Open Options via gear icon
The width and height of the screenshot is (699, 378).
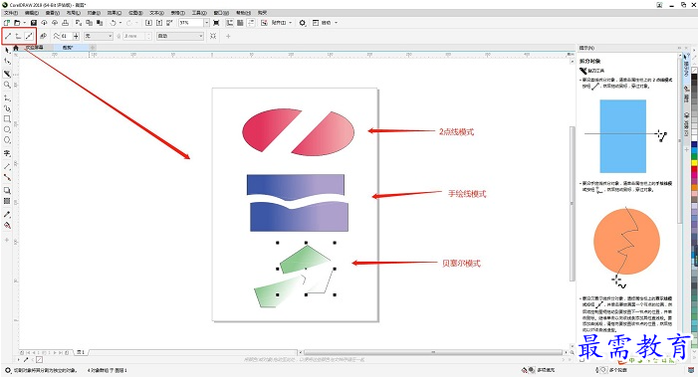point(303,23)
